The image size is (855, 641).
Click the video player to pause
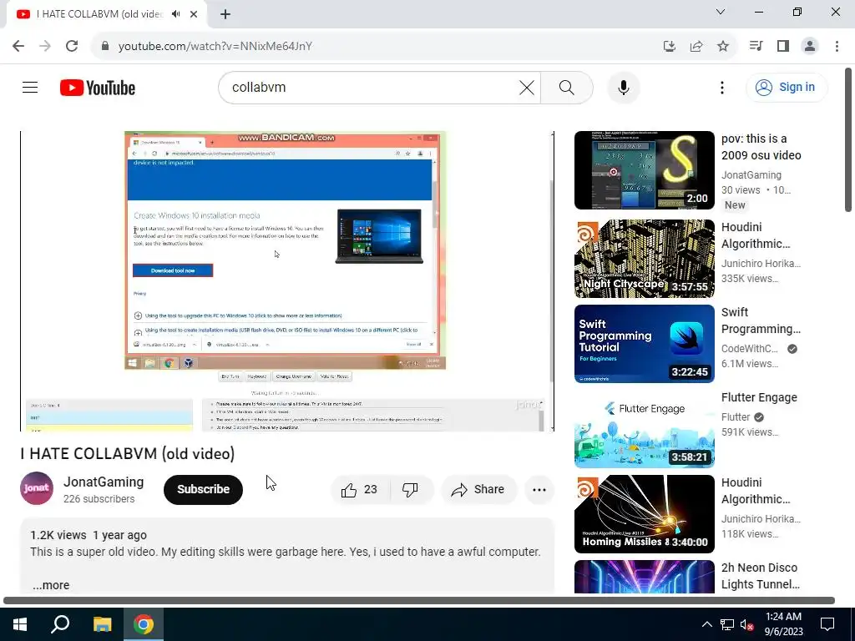point(287,280)
